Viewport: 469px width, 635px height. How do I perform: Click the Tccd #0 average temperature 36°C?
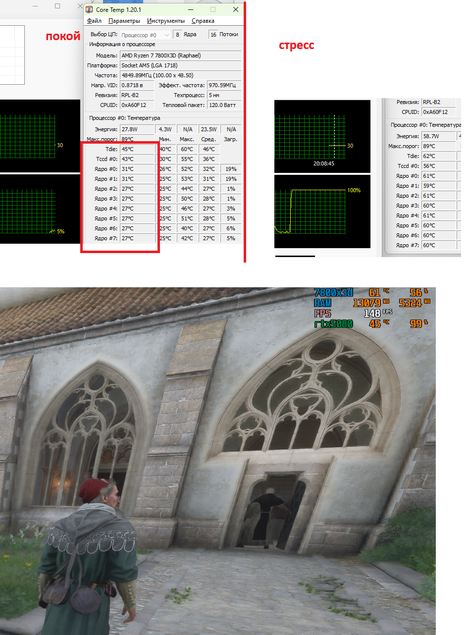tap(208, 159)
